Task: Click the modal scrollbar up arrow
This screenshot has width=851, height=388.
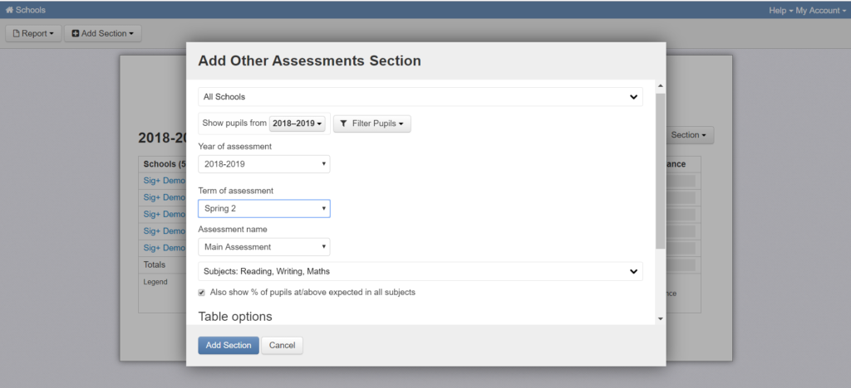Action: [x=661, y=85]
